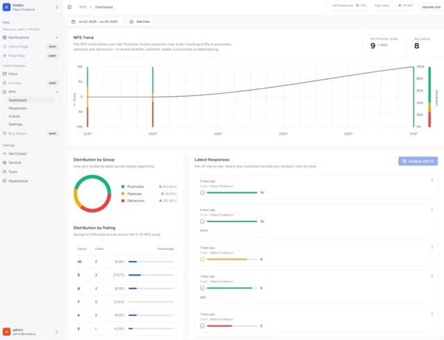
Task: Collapse the NPS section chevron
Action: pos(57,92)
